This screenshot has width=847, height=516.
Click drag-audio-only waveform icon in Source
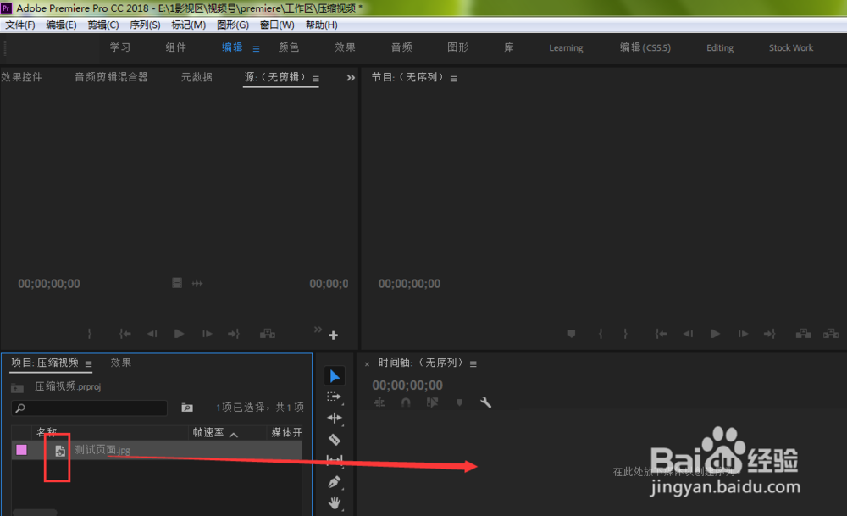(197, 284)
